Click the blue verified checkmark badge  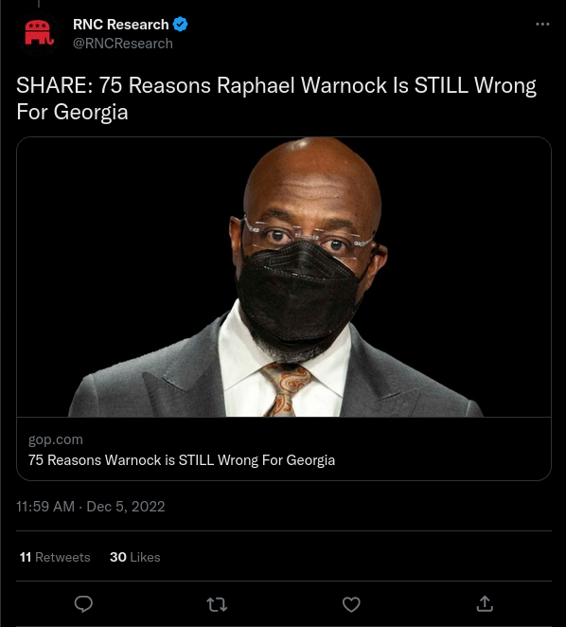coord(180,25)
